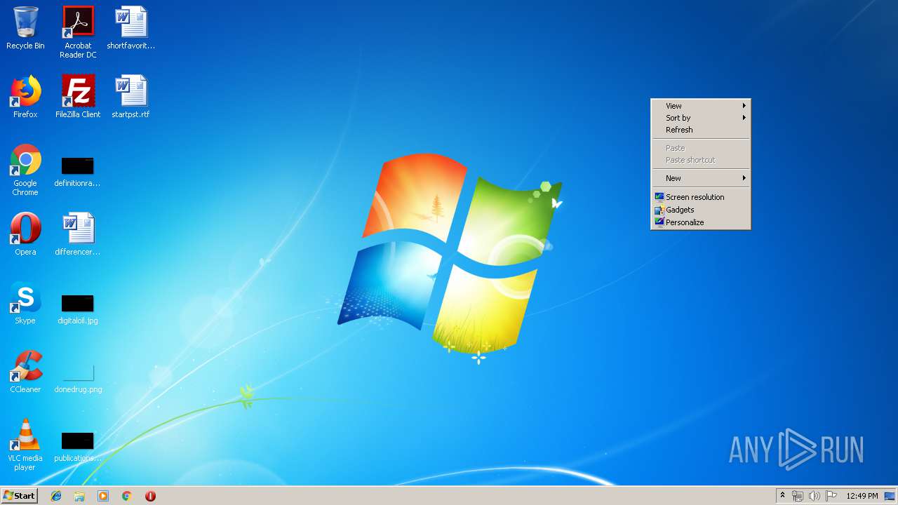This screenshot has width=898, height=505.
Task: Choose Refresh from the context menu
Action: [x=701, y=130]
